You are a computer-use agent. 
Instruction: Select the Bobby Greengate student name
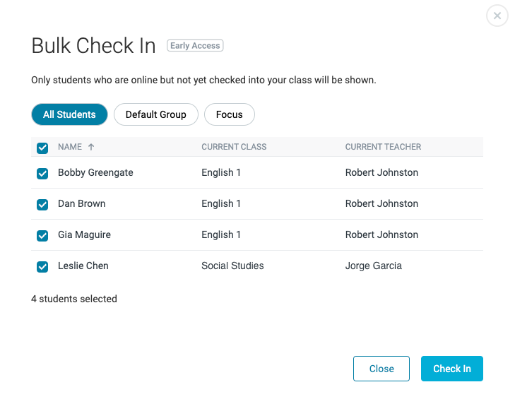coord(95,172)
